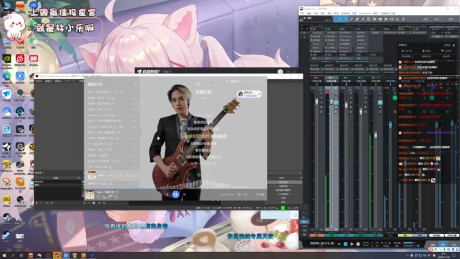
Task: Open the 文件 menu in Studio One
Action: click(x=302, y=13)
